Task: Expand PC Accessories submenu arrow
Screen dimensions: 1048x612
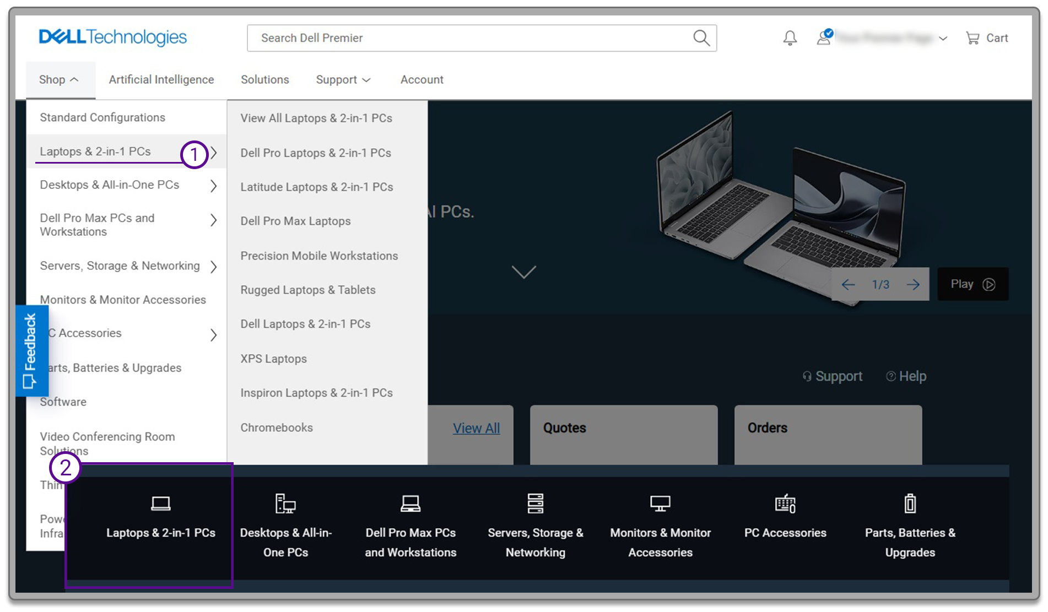Action: [214, 335]
